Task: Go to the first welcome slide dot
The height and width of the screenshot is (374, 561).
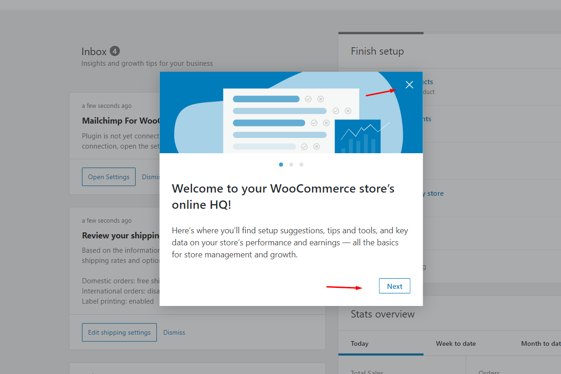Action: 281,164
